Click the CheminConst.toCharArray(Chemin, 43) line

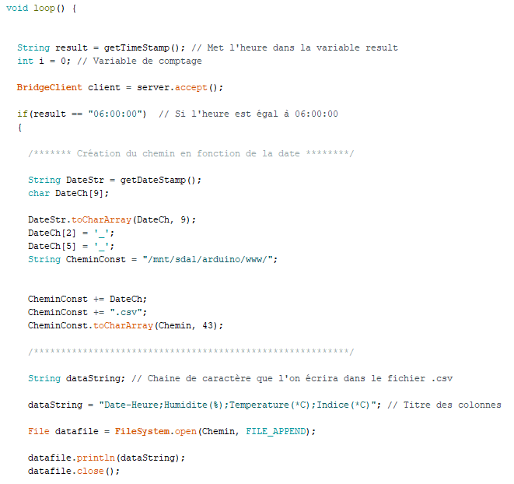point(123,325)
